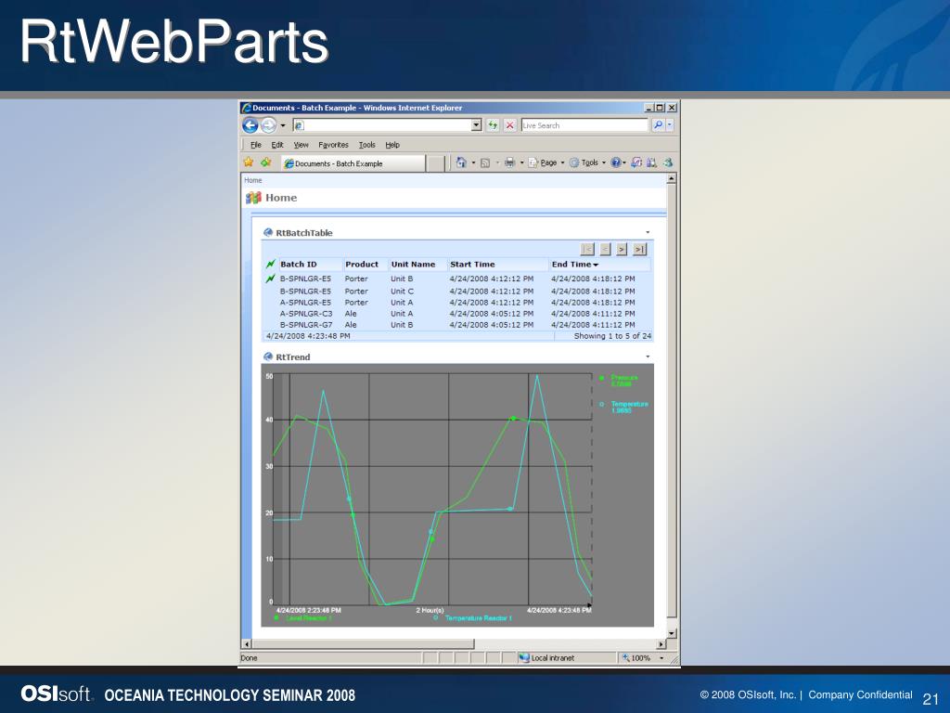The width and height of the screenshot is (950, 713).
Task: Open the Tools menu in menu bar
Action: (x=366, y=145)
